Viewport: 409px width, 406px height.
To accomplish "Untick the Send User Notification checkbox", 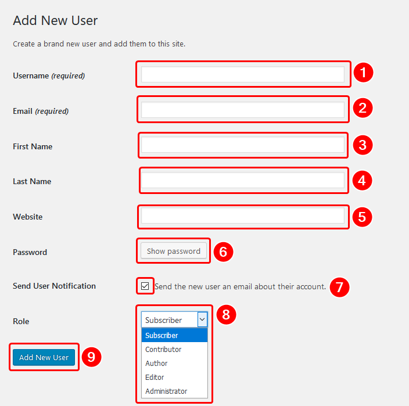I will 145,286.
